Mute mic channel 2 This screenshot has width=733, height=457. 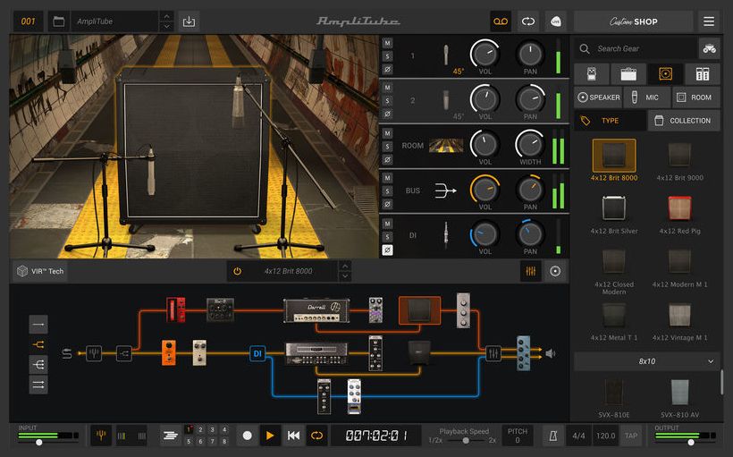click(x=388, y=88)
